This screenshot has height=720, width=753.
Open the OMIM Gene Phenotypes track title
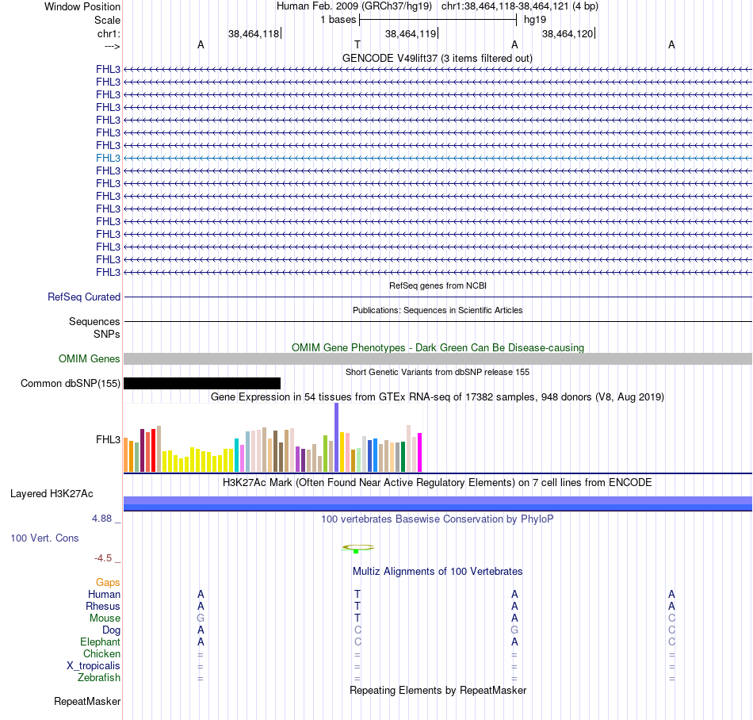tap(438, 347)
